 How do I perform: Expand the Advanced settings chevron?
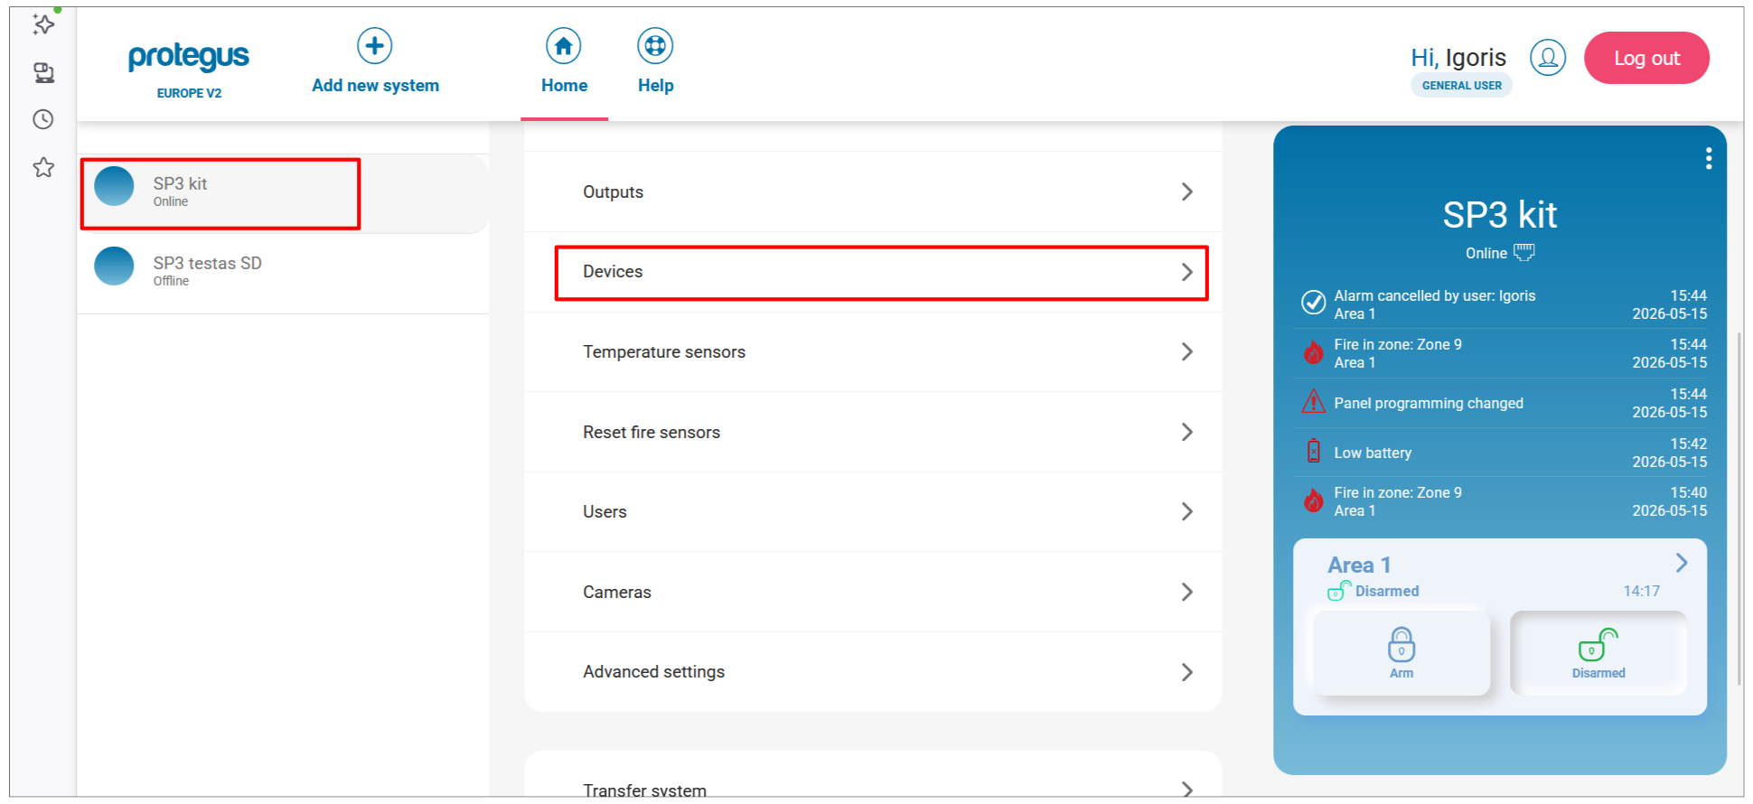pos(1187,672)
